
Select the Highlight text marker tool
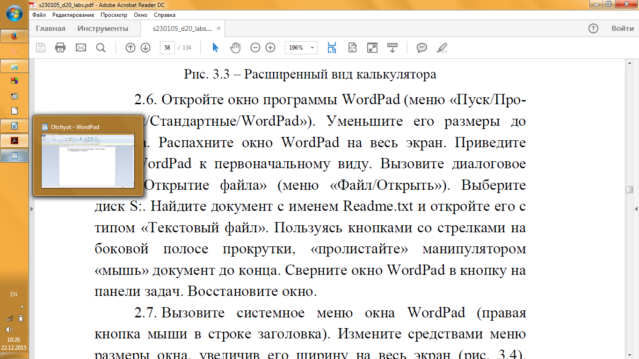click(442, 47)
